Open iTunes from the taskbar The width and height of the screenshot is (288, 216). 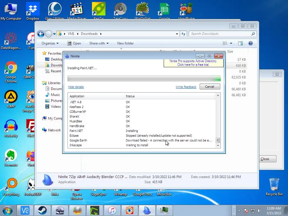(112, 210)
